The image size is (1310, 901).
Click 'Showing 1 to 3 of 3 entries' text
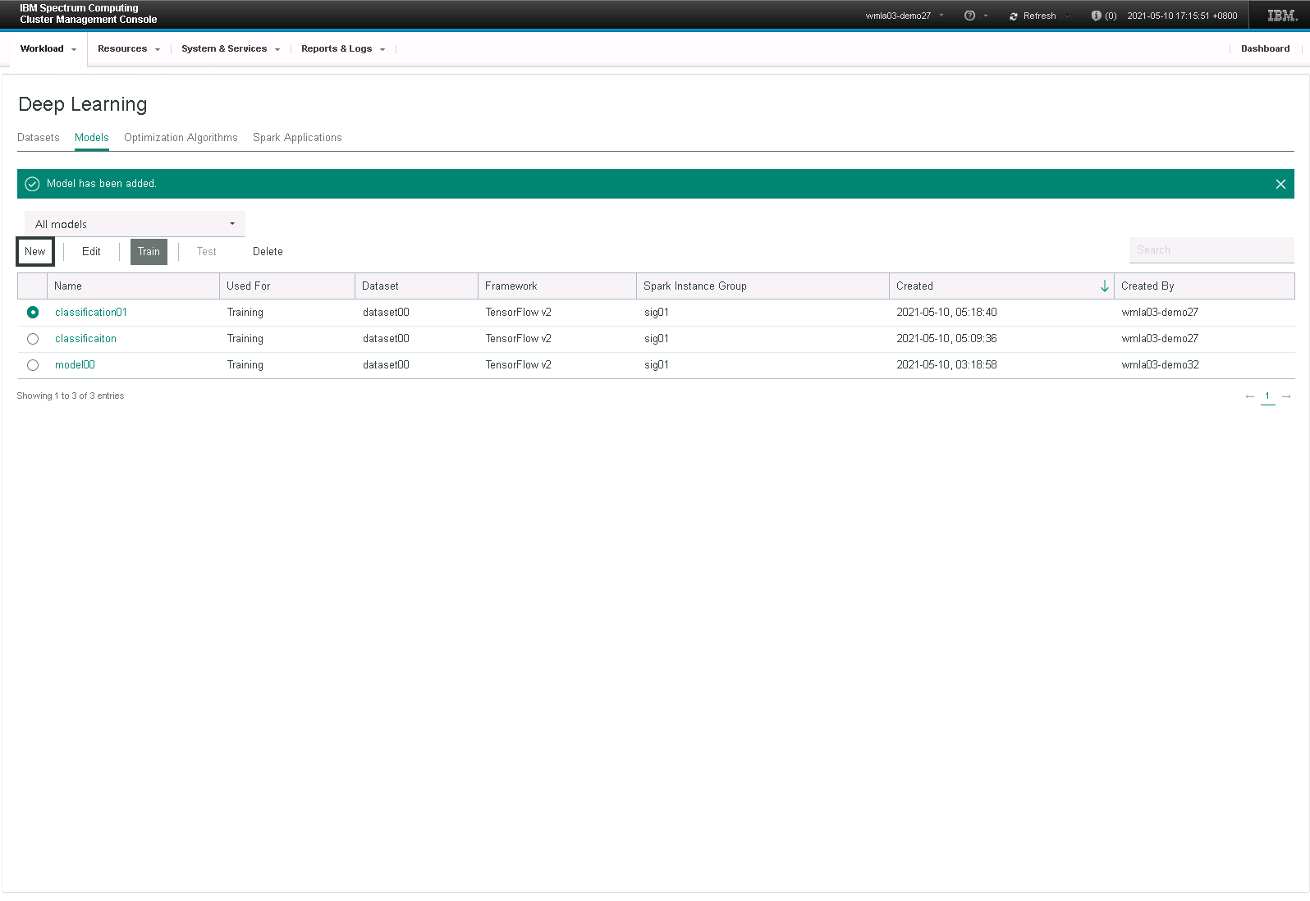click(71, 396)
